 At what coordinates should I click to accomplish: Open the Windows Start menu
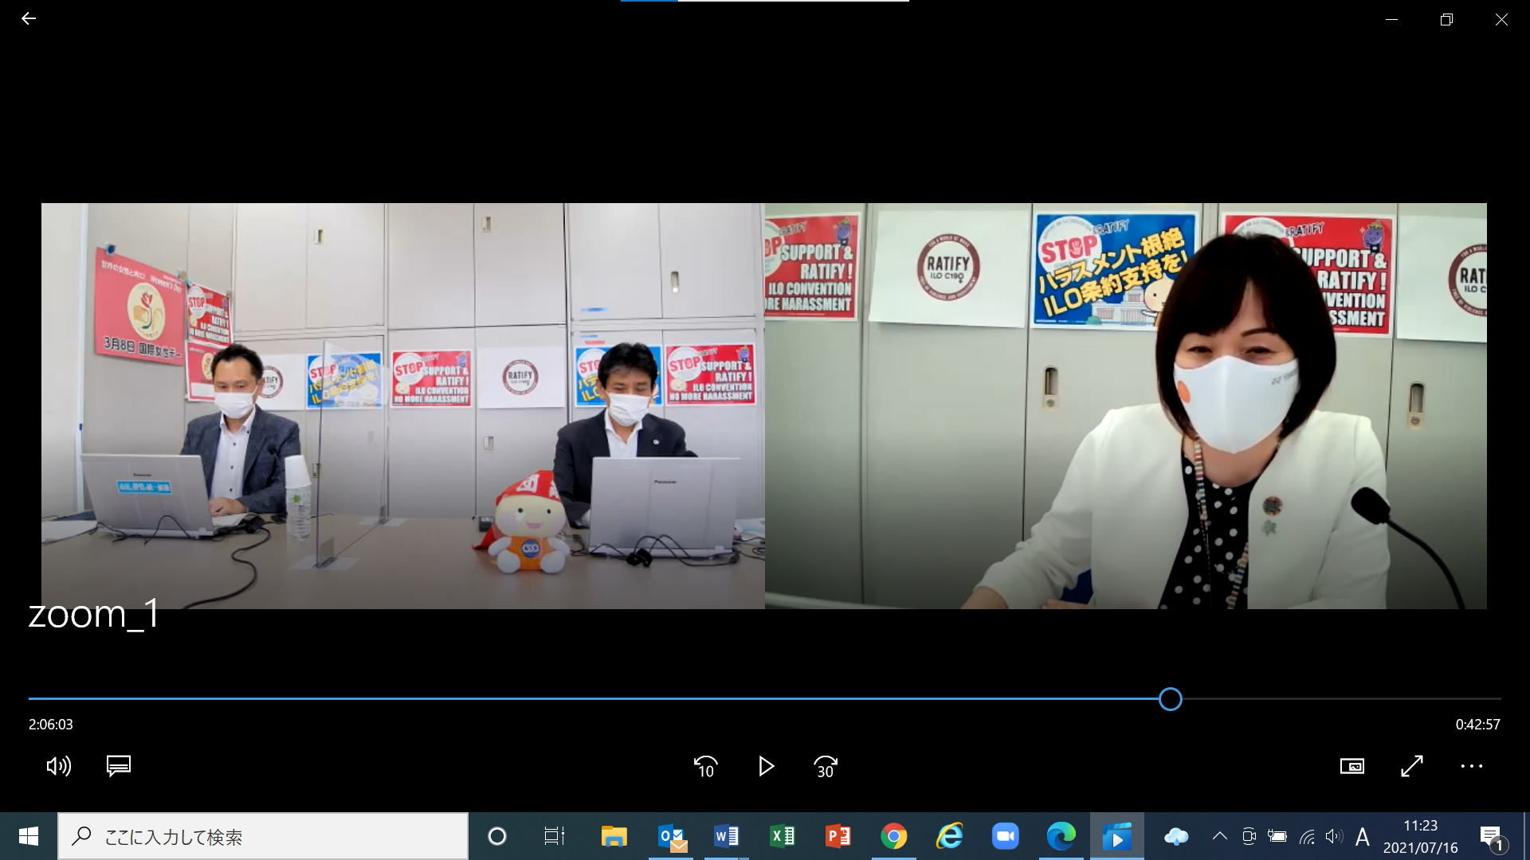pos(29,836)
